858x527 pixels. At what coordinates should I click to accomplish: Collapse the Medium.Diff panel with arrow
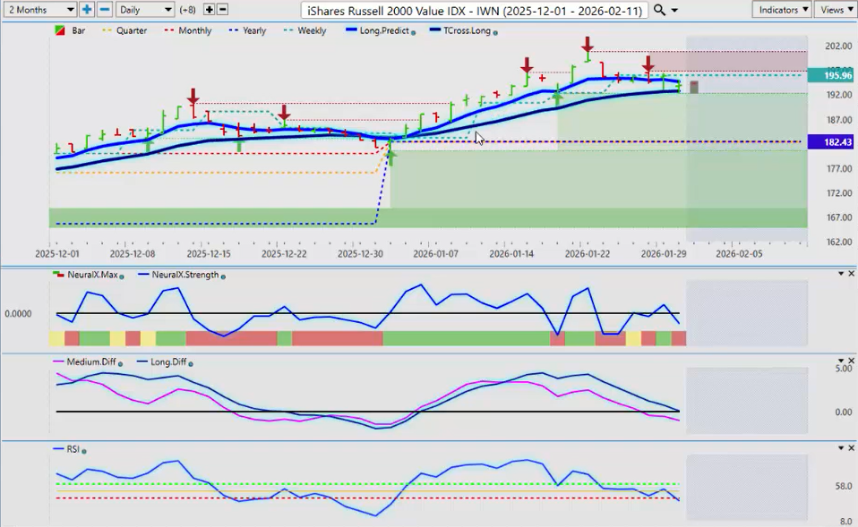point(840,361)
